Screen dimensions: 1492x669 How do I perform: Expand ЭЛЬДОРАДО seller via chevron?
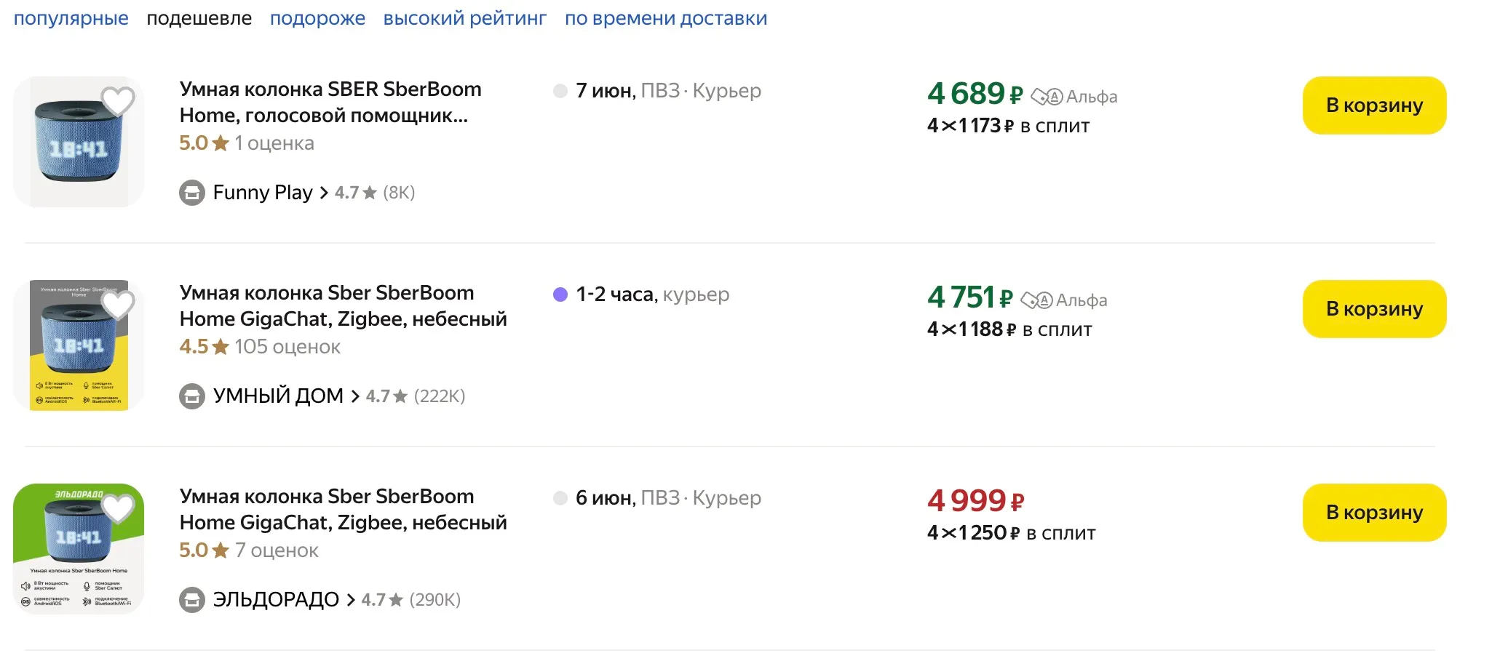point(351,600)
